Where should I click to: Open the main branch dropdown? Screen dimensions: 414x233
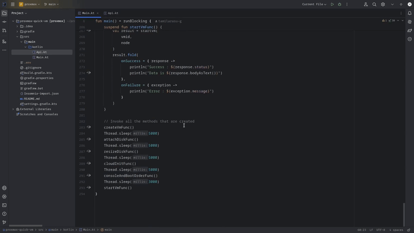coord(51,4)
